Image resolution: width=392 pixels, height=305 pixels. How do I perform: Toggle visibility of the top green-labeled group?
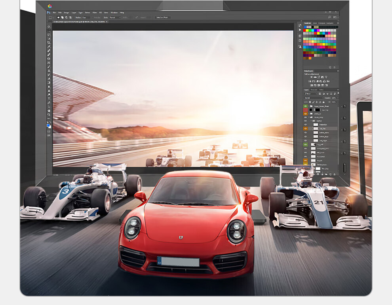coord(305,106)
